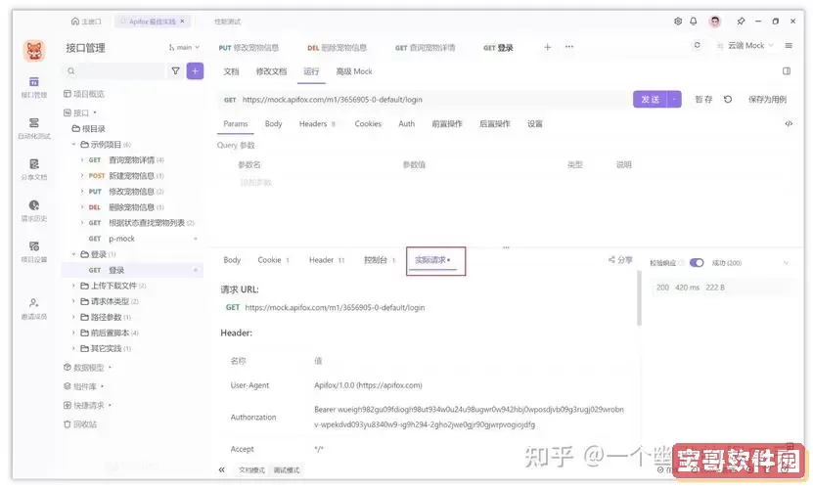Open the main branch dropdown

(x=184, y=47)
